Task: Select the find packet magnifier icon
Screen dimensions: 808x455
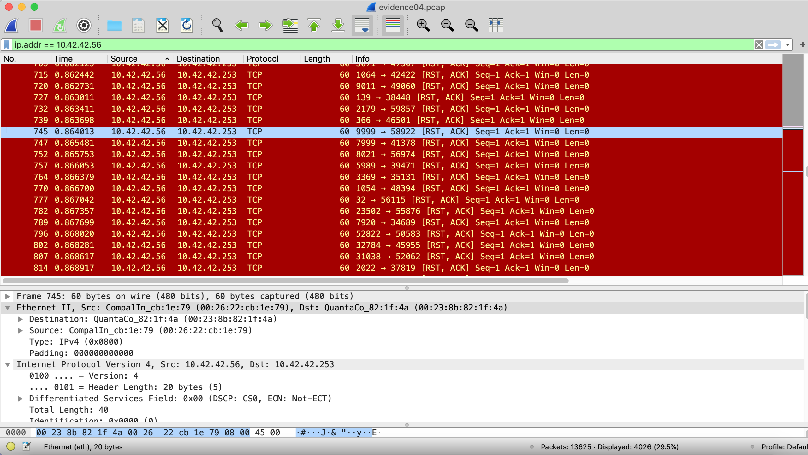Action: 217,25
